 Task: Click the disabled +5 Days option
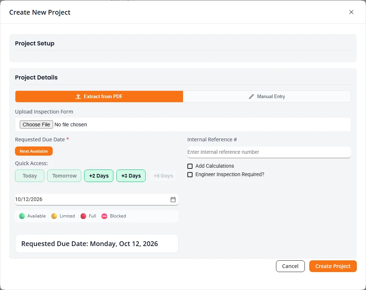click(x=163, y=176)
